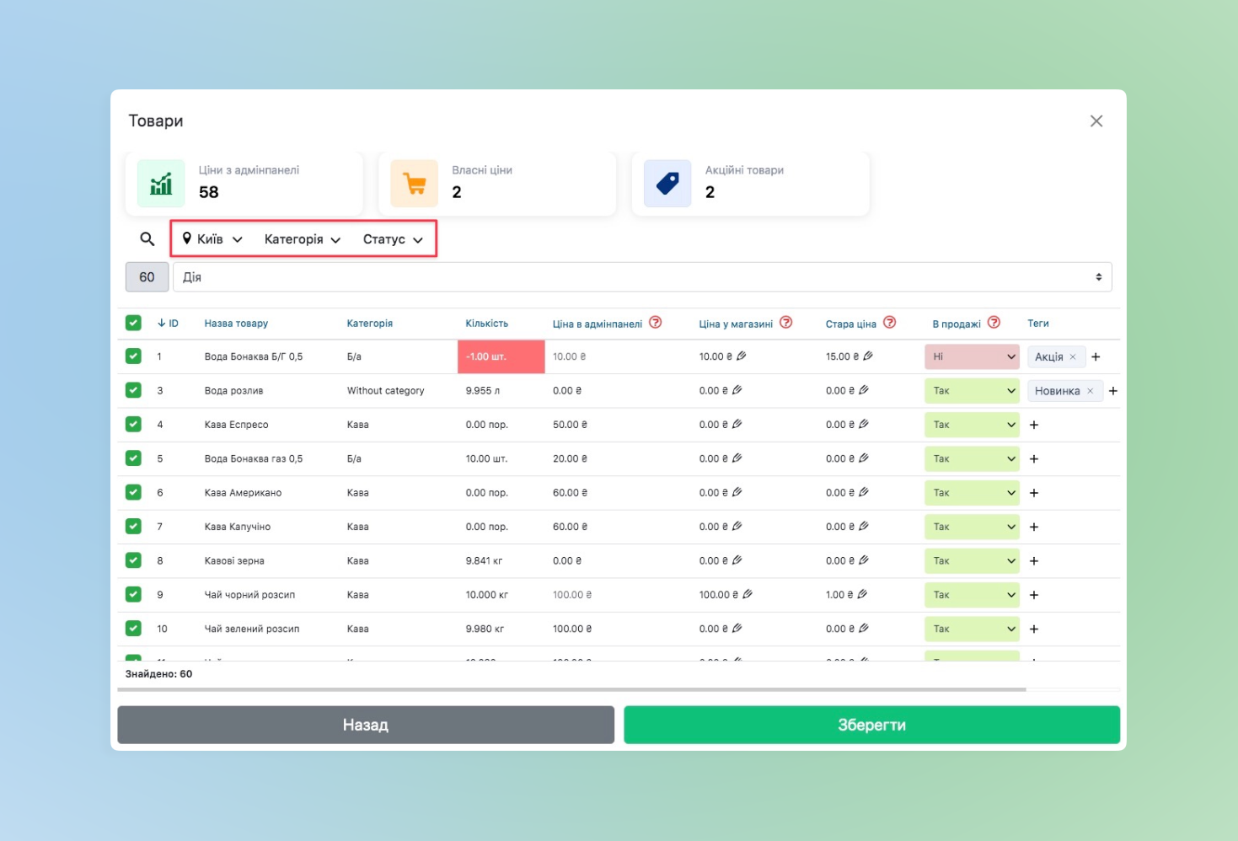
Task: Uncheck the checkbox for Кавові зерна row
Action: 133,560
